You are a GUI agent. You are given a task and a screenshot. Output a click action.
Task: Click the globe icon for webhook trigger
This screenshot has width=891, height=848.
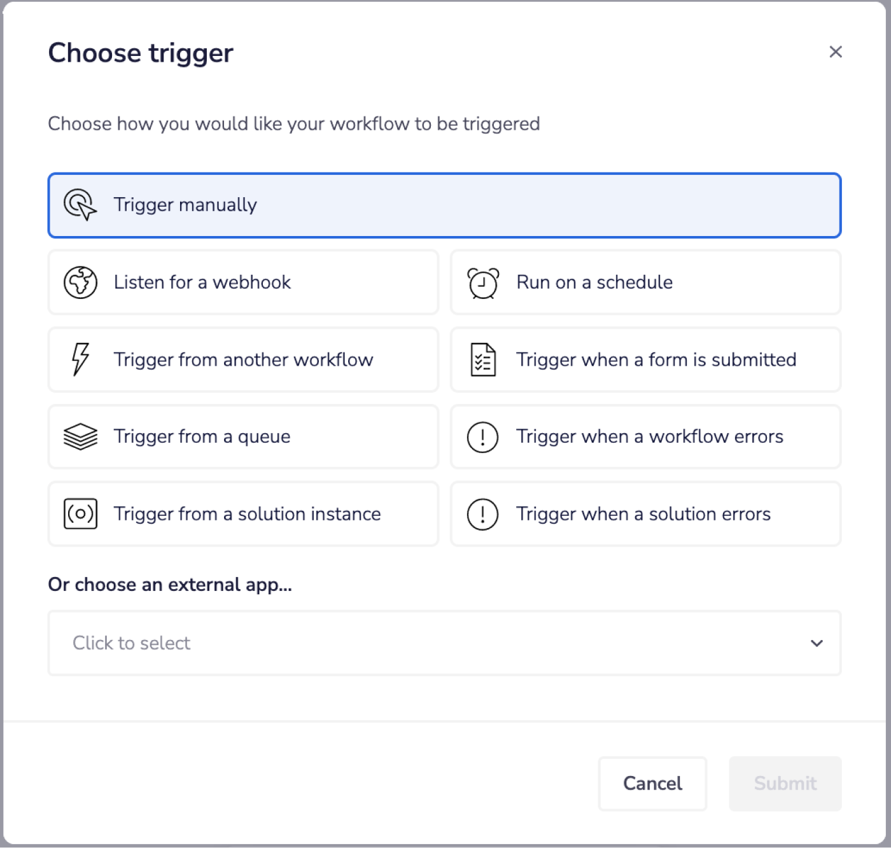pyautogui.click(x=80, y=282)
